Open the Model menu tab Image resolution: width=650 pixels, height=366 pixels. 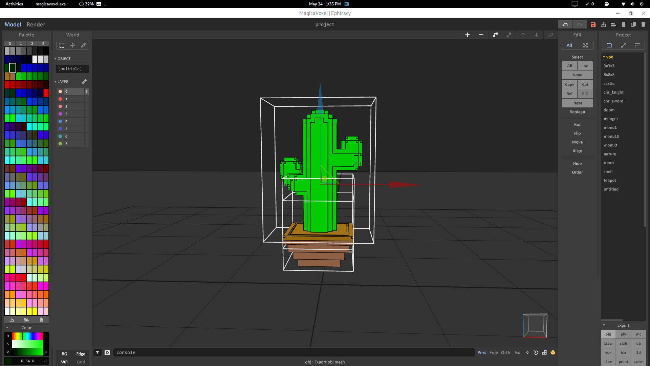(14, 24)
